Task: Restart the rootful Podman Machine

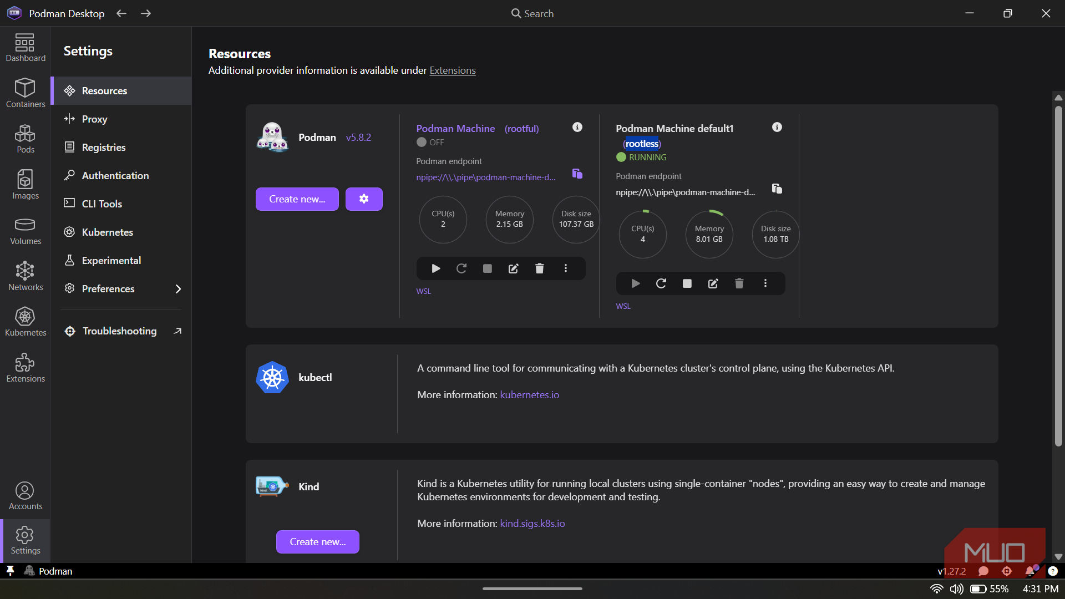Action: click(461, 268)
